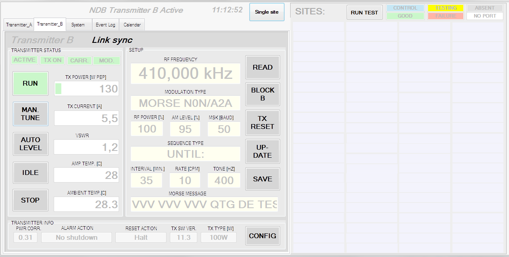Click the AMBIENT TEMP. value 28.3
The image size is (509, 257).
[x=87, y=204]
